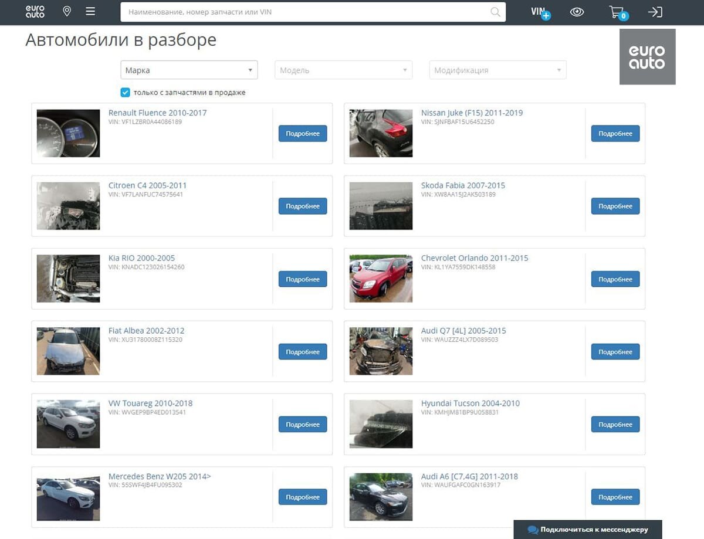Viewport: 704px width, 539px height.
Task: Focus the part name or VIN search field
Action: pyautogui.click(x=313, y=12)
